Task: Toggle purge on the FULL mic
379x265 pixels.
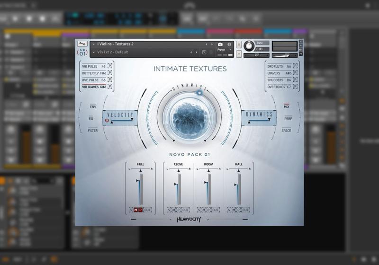Action: [x=140, y=210]
